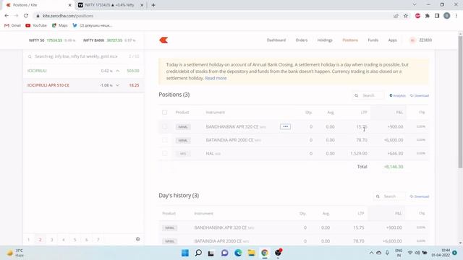
Task: Bookmark this page with star icon
Action: [406, 16]
